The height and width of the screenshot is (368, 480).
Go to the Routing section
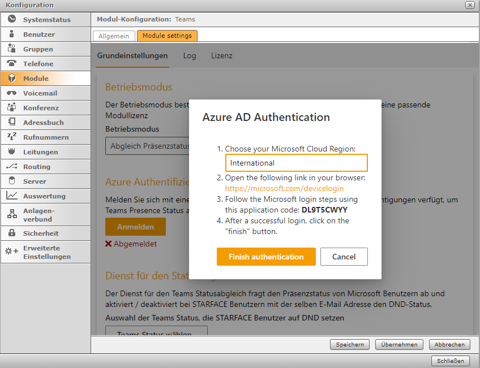pos(46,167)
